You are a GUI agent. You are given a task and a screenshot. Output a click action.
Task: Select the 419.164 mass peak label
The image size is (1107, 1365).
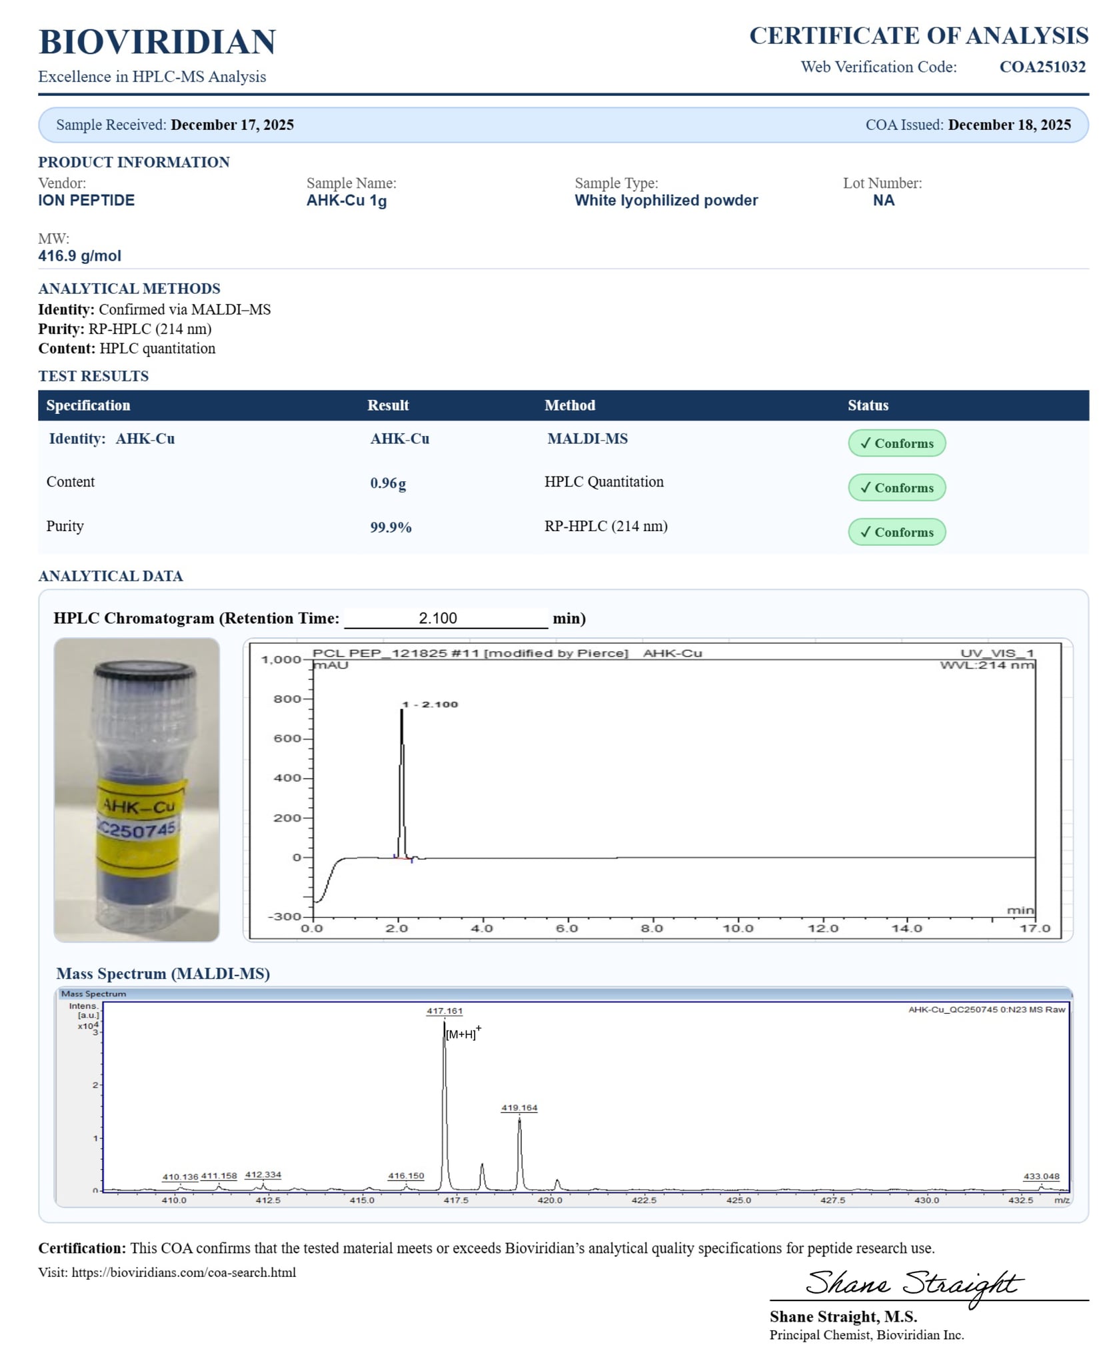[x=519, y=1108]
